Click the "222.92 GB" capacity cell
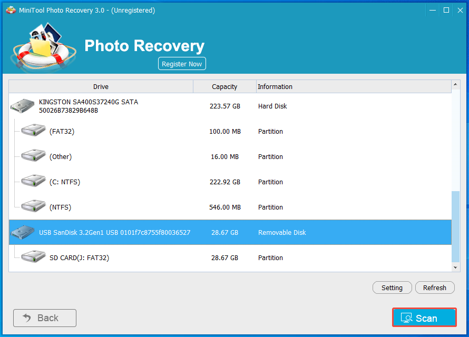 (x=225, y=182)
